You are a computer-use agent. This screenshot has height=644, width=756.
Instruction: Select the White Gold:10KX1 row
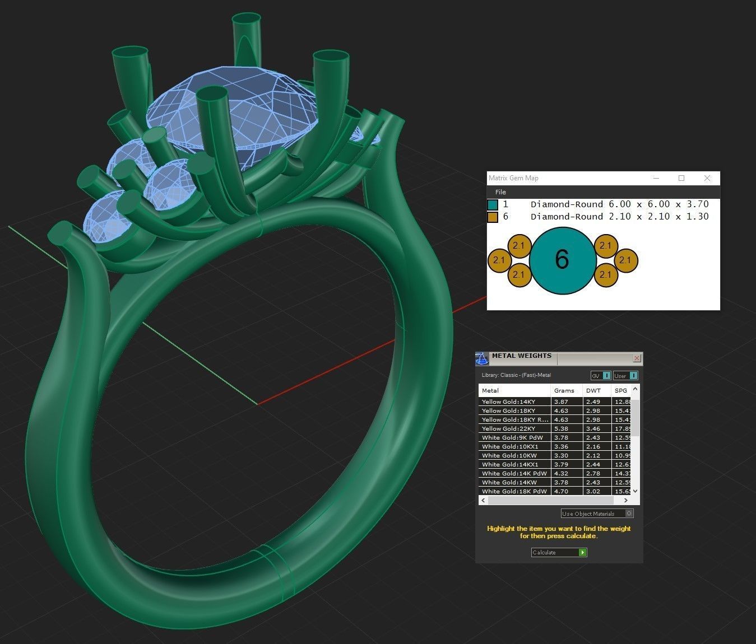tap(555, 446)
